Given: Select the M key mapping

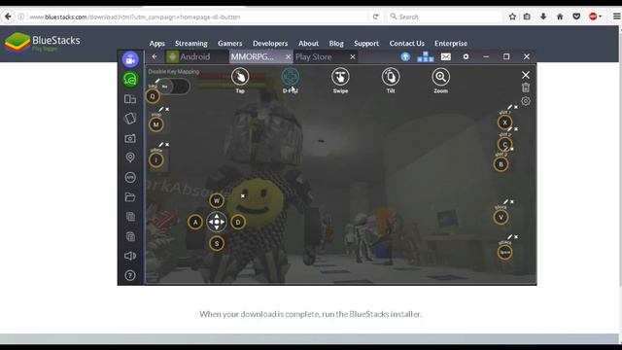Looking at the screenshot, I should [155, 124].
